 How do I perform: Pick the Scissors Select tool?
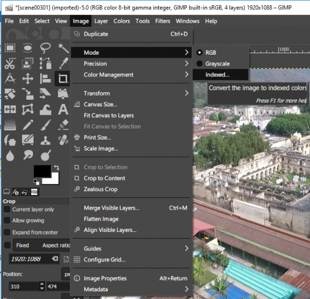click(10, 64)
